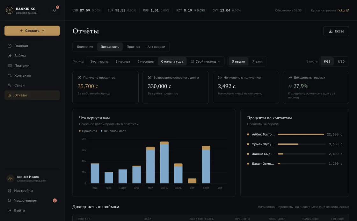Viewport: 357px width, 221px height.
Task: Open the Азамат Исаев user profile
Action: point(32,178)
